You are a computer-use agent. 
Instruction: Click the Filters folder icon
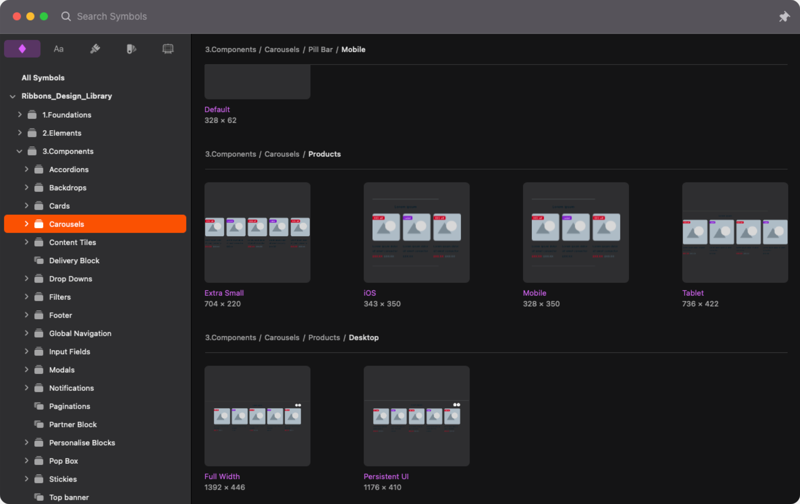(x=39, y=297)
